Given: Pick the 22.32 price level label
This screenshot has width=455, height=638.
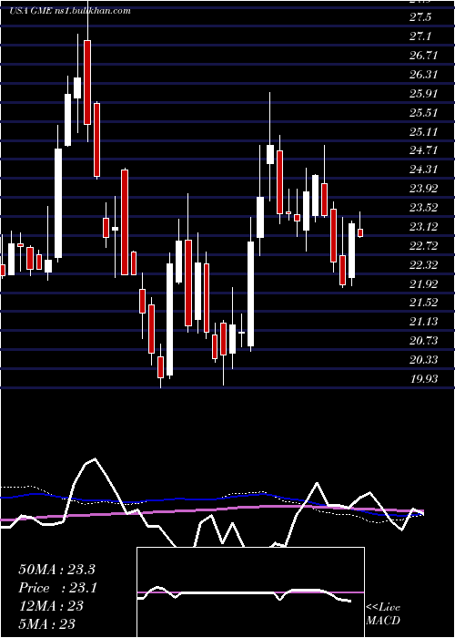Looking at the screenshot, I should coord(424,265).
